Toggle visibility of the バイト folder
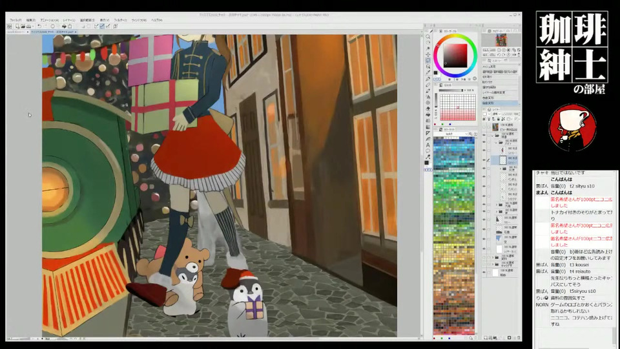The image size is (620, 349). click(x=484, y=142)
